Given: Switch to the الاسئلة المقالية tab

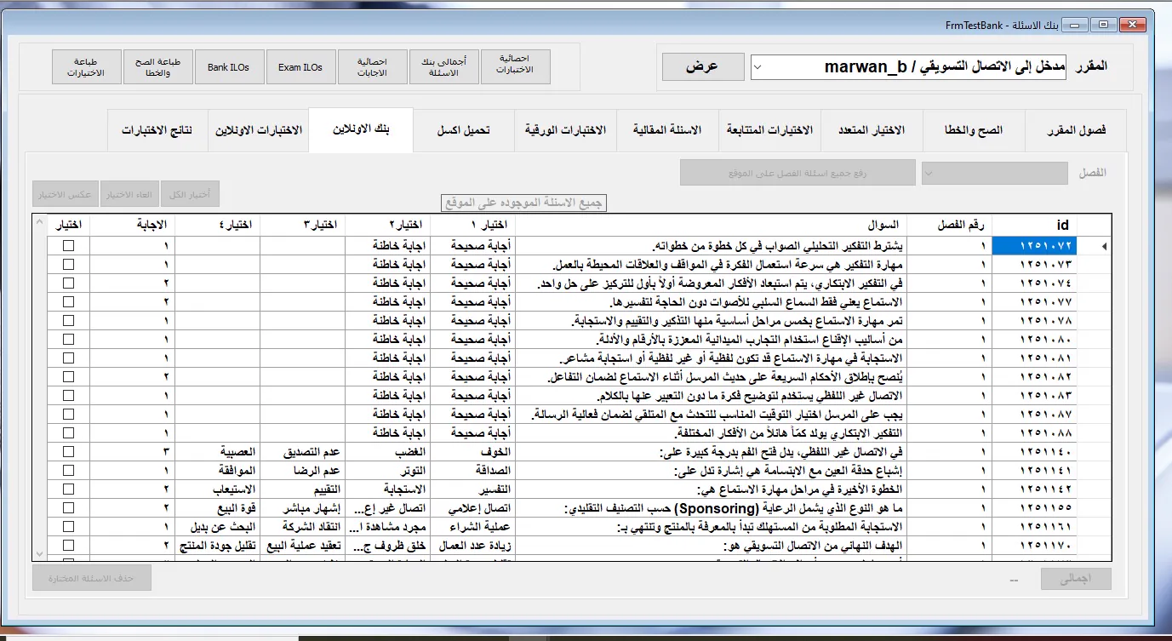Looking at the screenshot, I should click(x=667, y=130).
